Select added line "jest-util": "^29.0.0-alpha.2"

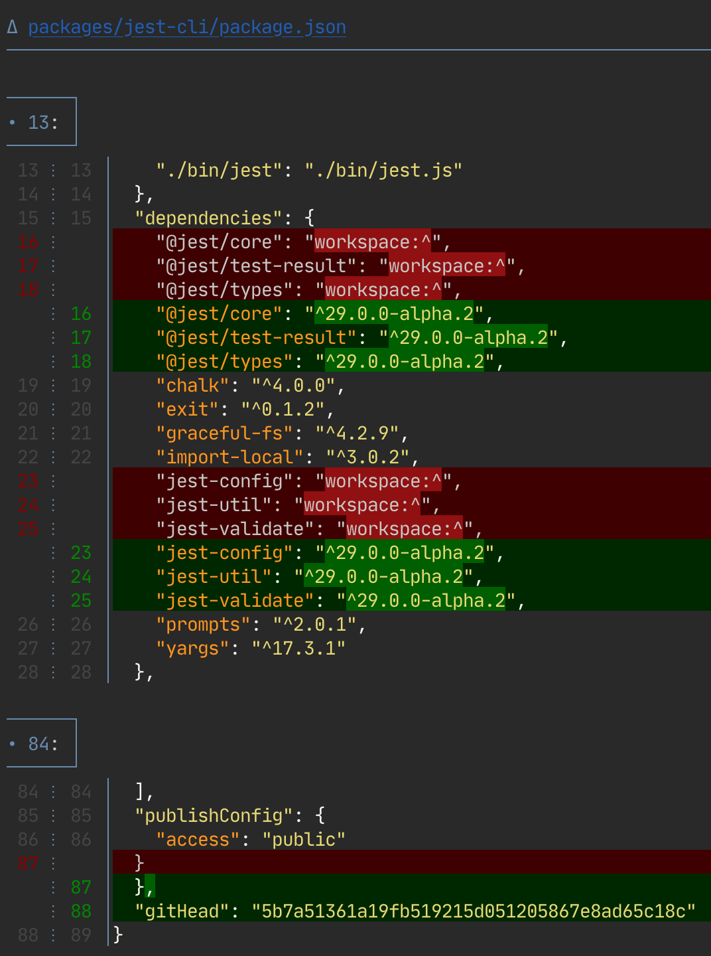point(412,576)
